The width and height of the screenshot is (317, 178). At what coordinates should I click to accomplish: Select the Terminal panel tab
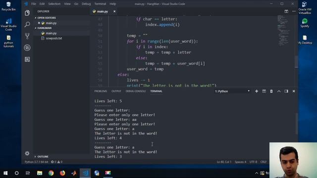point(156,91)
